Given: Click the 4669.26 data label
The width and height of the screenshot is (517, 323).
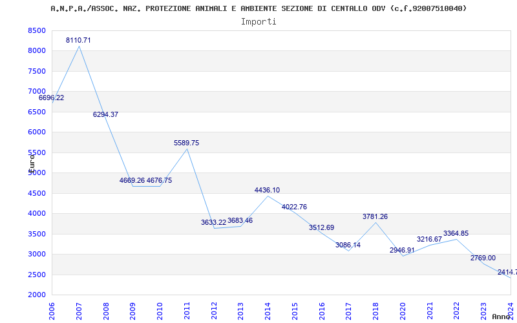Looking at the screenshot, I should (132, 181).
